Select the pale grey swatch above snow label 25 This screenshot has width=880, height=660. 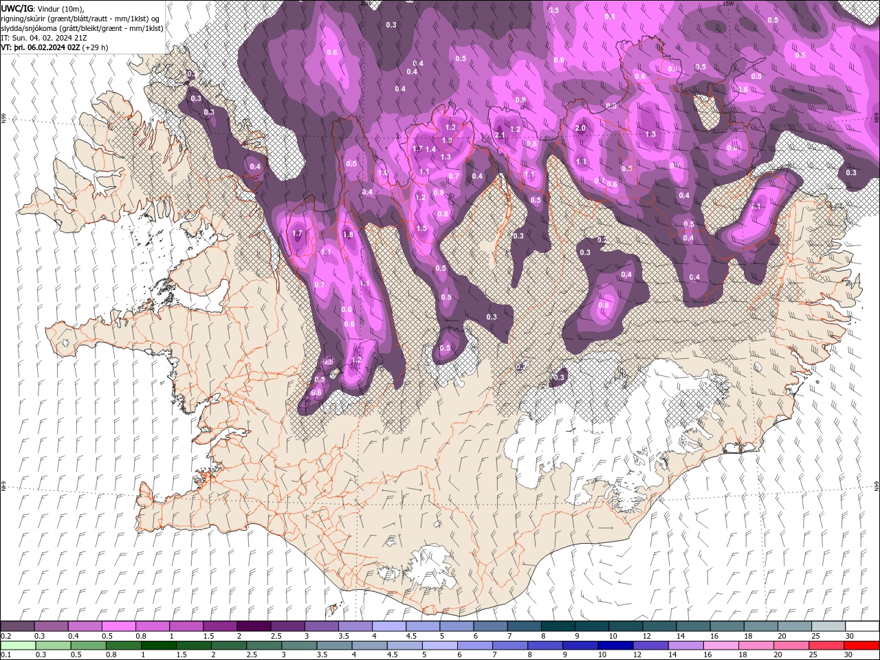pos(828,626)
